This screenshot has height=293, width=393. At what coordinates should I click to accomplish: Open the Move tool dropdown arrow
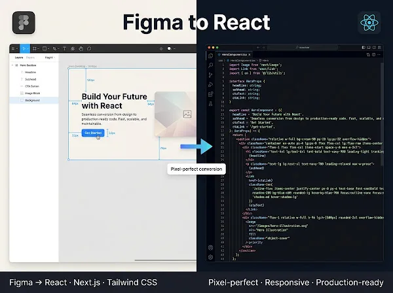pos(28,49)
